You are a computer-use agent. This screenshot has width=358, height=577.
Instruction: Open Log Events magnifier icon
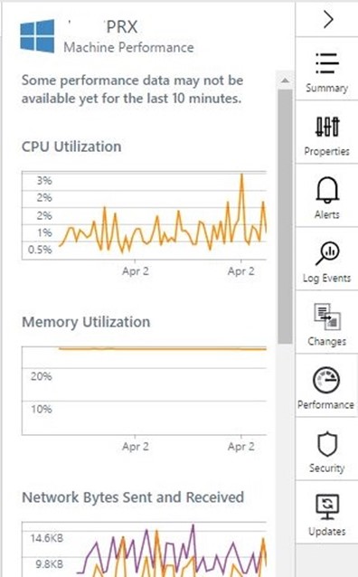coord(327,253)
